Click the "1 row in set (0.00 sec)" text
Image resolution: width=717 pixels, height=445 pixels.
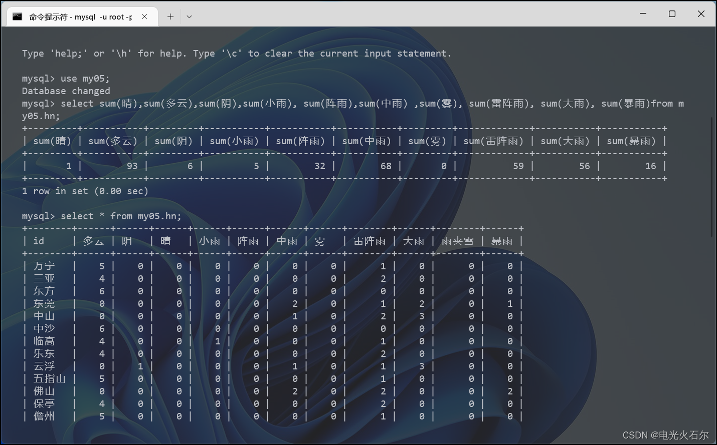point(85,191)
